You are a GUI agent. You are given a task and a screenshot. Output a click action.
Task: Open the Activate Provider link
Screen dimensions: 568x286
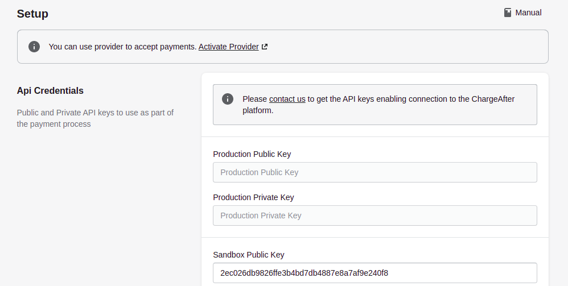228,47
